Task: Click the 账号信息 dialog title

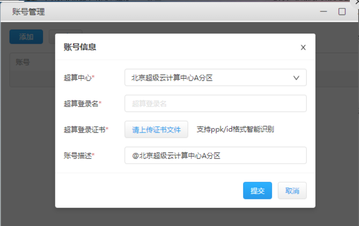Action: point(80,47)
